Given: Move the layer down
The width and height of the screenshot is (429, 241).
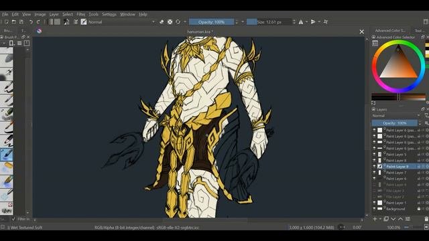Looking at the screenshot, I should (393, 219).
